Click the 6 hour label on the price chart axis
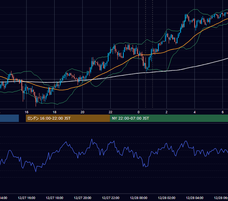The width and height of the screenshot is (228, 201). tap(223, 112)
